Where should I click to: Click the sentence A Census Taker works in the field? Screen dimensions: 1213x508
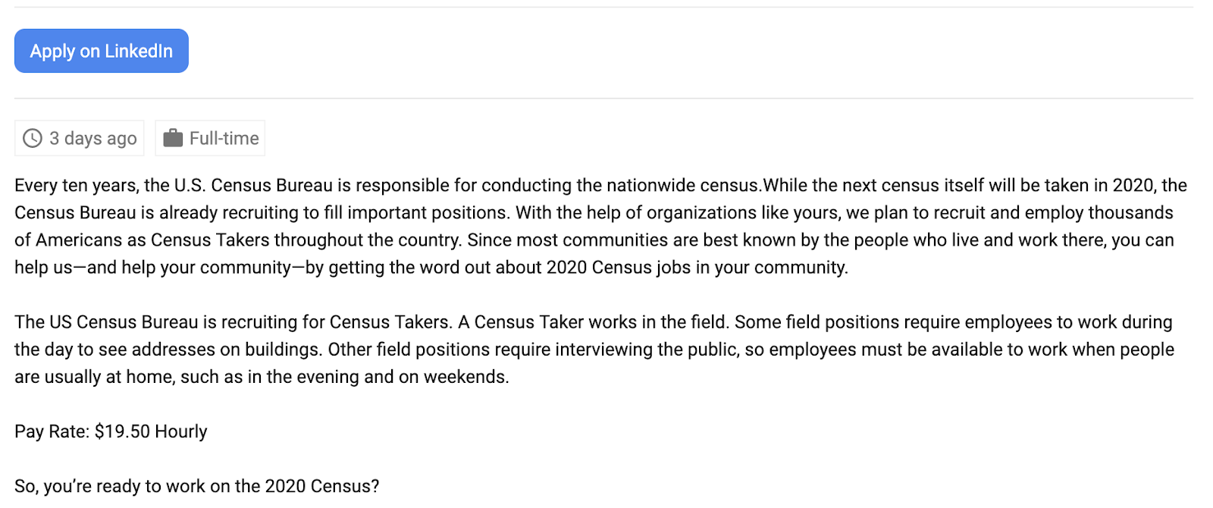pos(594,321)
